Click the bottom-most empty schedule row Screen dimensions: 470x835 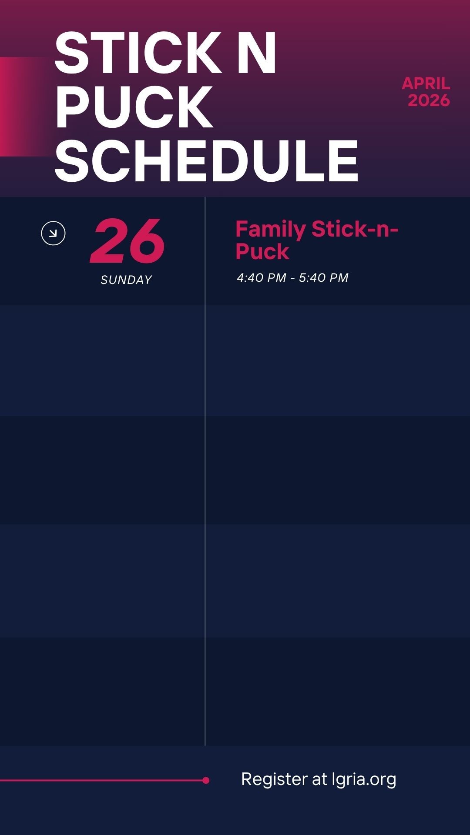point(235,691)
